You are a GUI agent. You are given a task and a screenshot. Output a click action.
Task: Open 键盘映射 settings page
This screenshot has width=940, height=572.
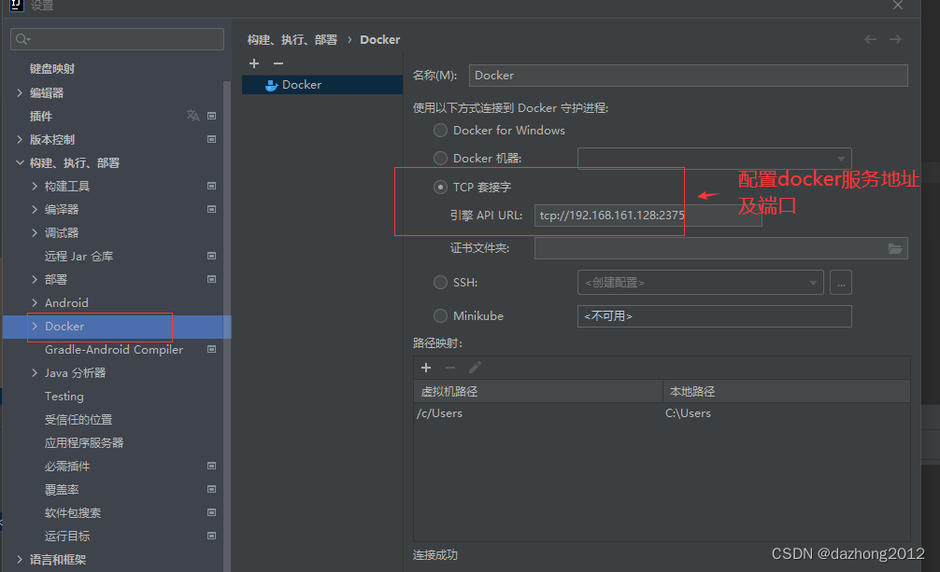pos(52,69)
